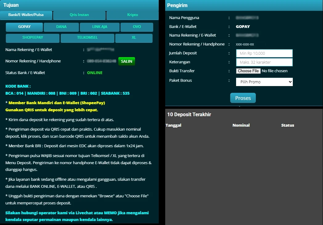Screen dimensions: 323x225
Task: Choose GOPAY as destination wallet
Action: coord(24,27)
